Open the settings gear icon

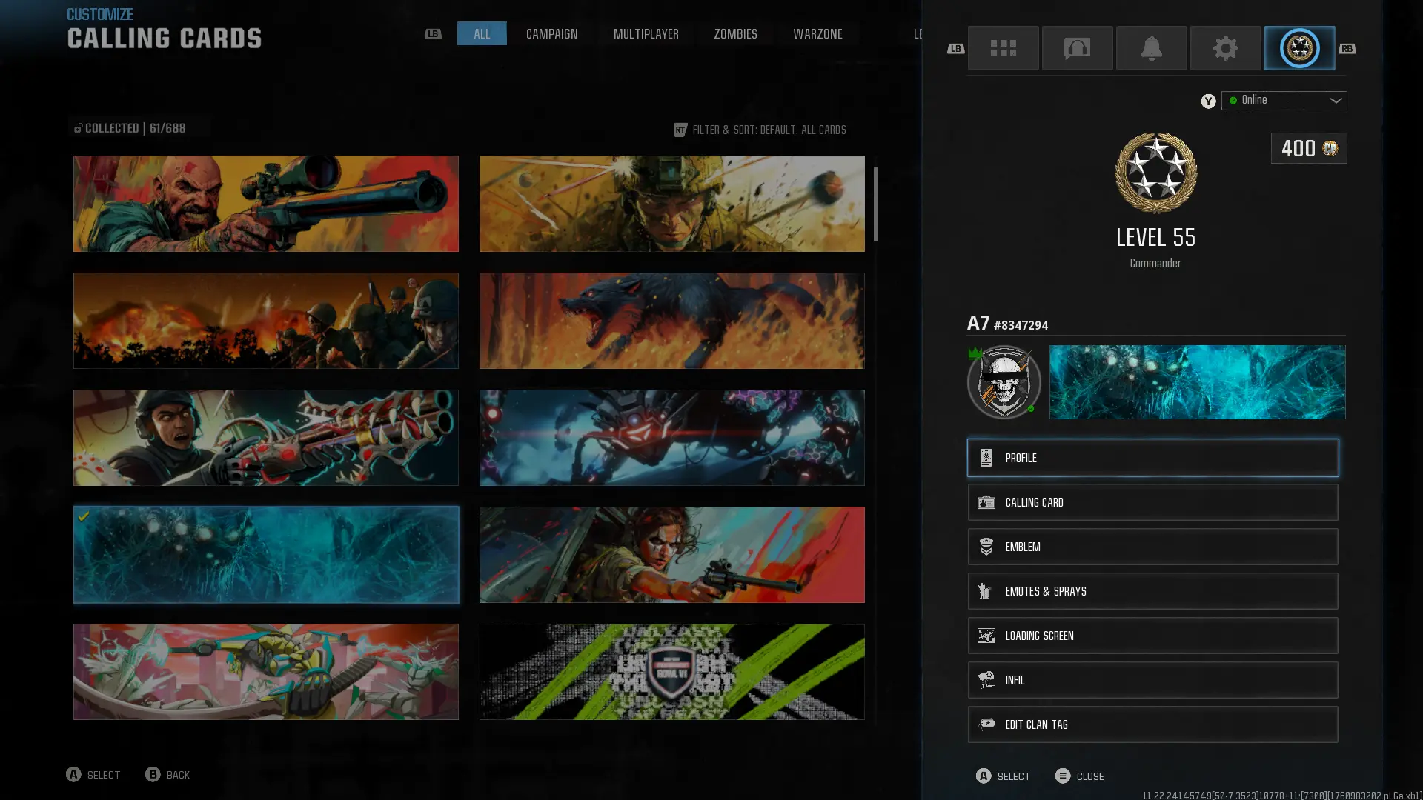pos(1225,48)
